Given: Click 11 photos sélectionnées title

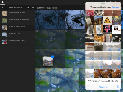Looking at the screenshot, I should pyautogui.click(x=101, y=7).
